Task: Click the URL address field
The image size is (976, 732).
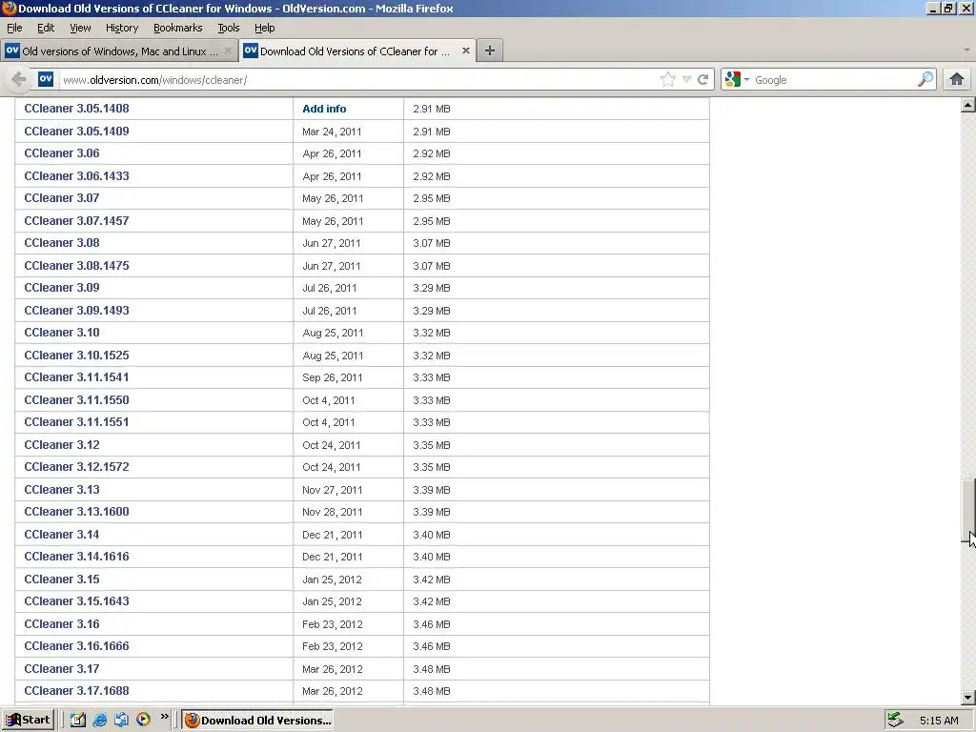Action: (x=358, y=80)
